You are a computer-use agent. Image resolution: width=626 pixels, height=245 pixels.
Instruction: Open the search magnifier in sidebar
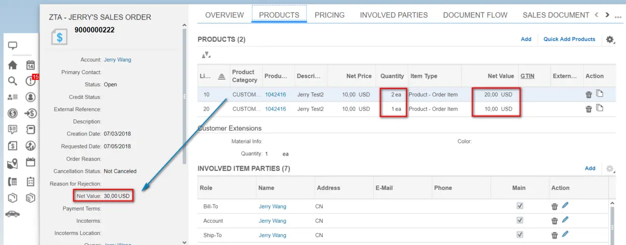tap(13, 81)
